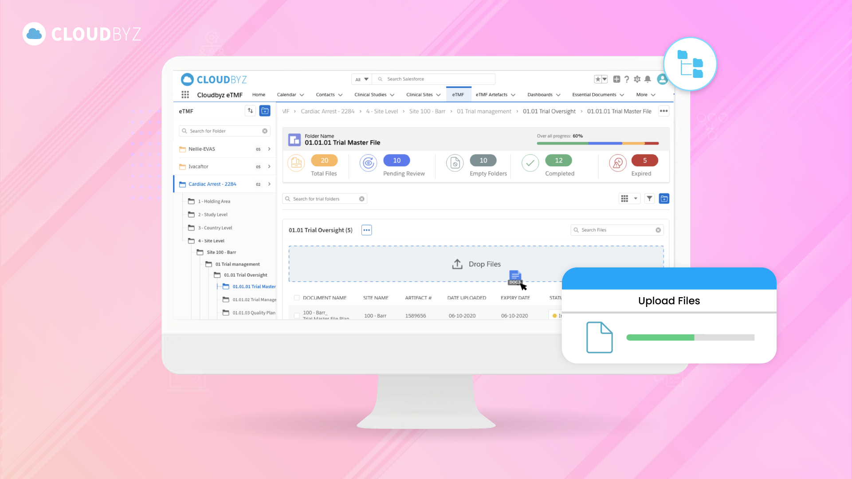Click the folder sync/sort icon in eTMF panel
Image resolution: width=852 pixels, height=479 pixels.
click(x=250, y=111)
